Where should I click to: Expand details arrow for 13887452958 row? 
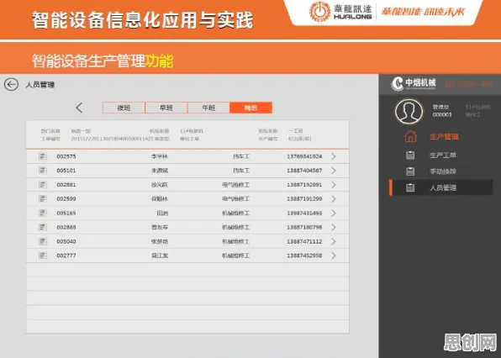(334, 255)
